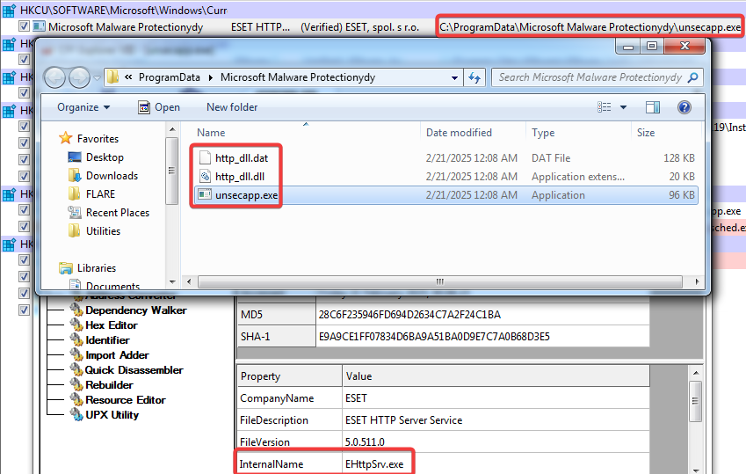Image resolution: width=746 pixels, height=474 pixels.
Task: Sort by the Name column header
Action: click(211, 133)
